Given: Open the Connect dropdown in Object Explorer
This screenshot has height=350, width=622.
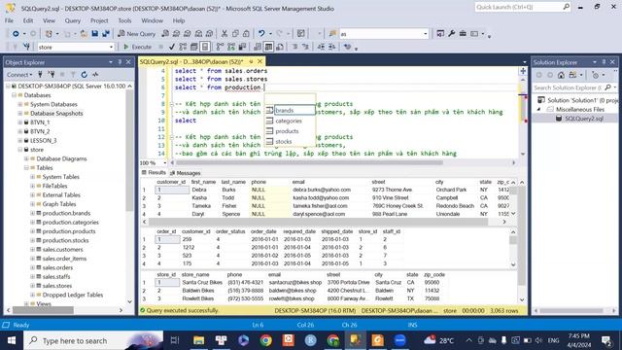Looking at the screenshot, I should tap(19, 74).
